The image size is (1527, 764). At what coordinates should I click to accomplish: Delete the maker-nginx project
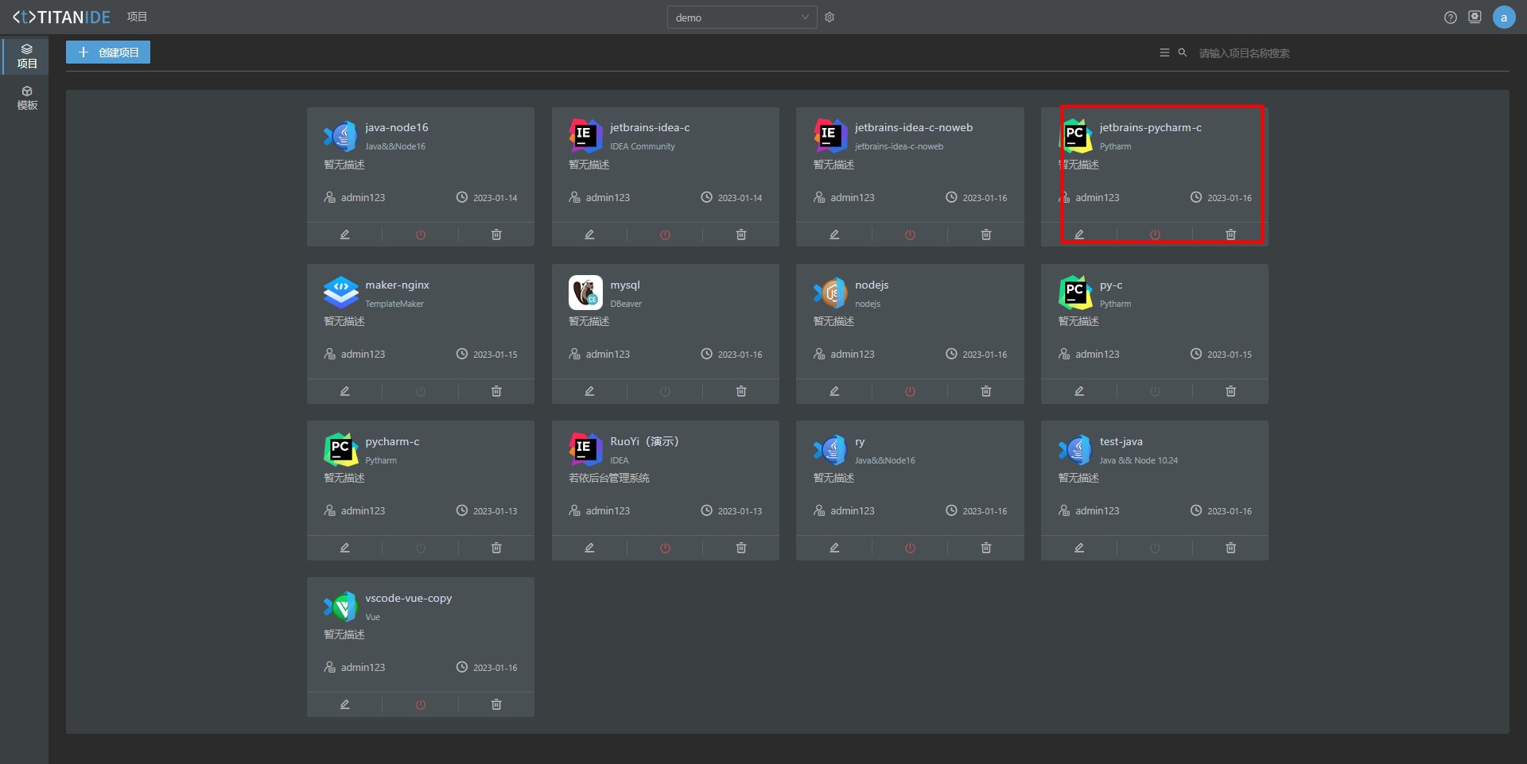[496, 391]
